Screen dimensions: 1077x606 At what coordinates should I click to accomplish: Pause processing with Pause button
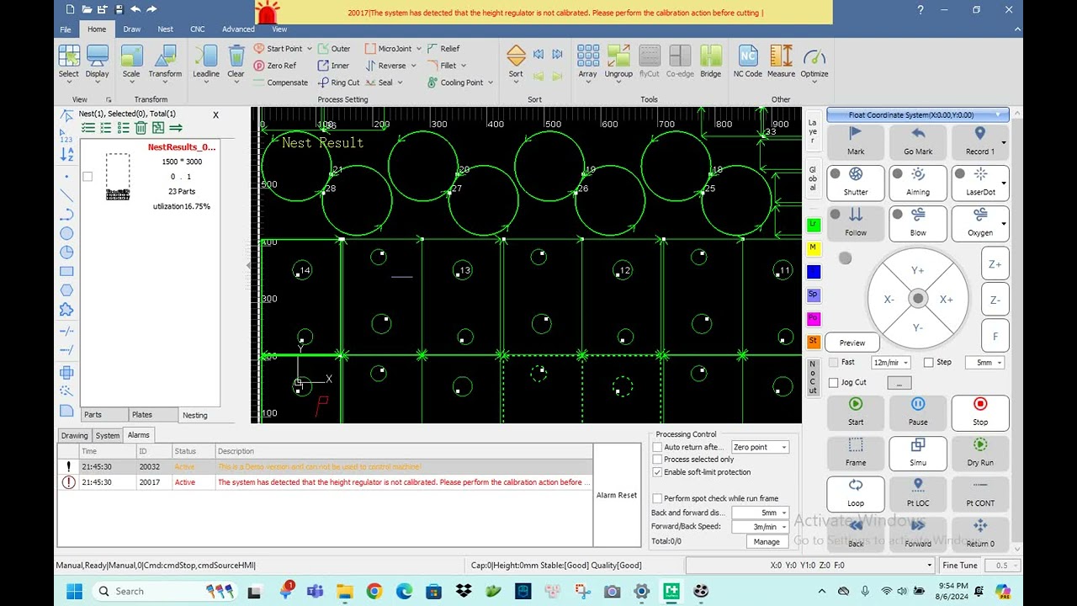[x=918, y=412]
